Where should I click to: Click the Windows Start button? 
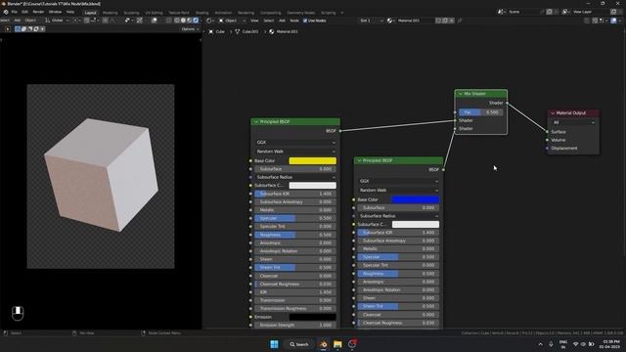pyautogui.click(x=274, y=344)
